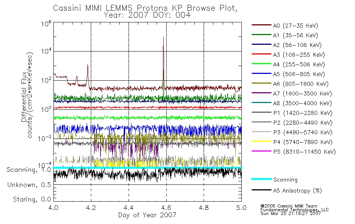355x224 pixels.
Task: Click the A4 (255-506 KeV) legend label
Action: [x=299, y=65]
